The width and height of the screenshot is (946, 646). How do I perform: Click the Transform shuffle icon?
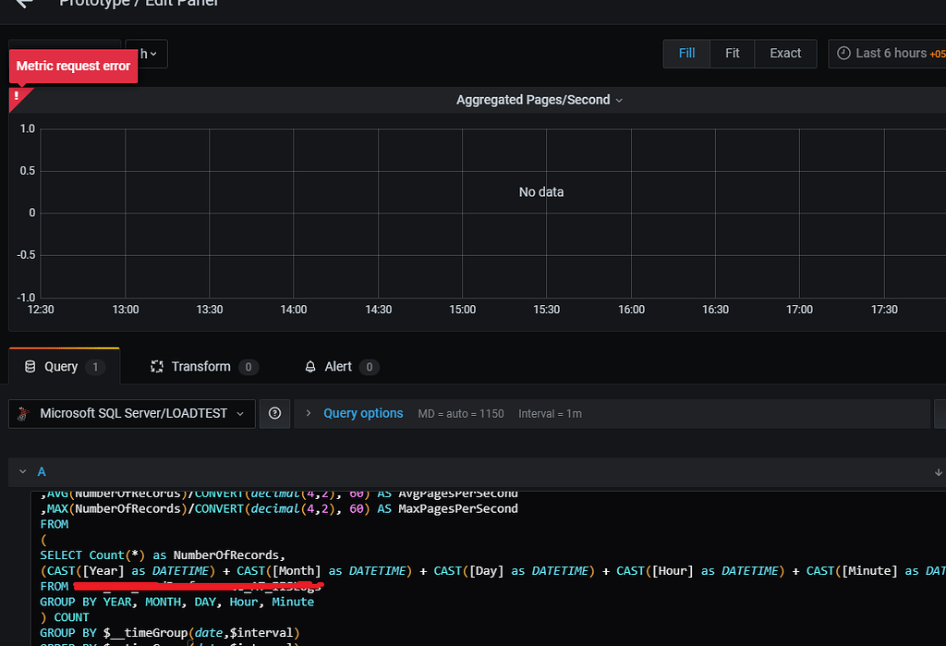[x=157, y=366]
